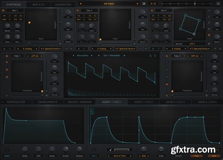Click the Osc 1 Morph A vertical slider

(x=60, y=24)
